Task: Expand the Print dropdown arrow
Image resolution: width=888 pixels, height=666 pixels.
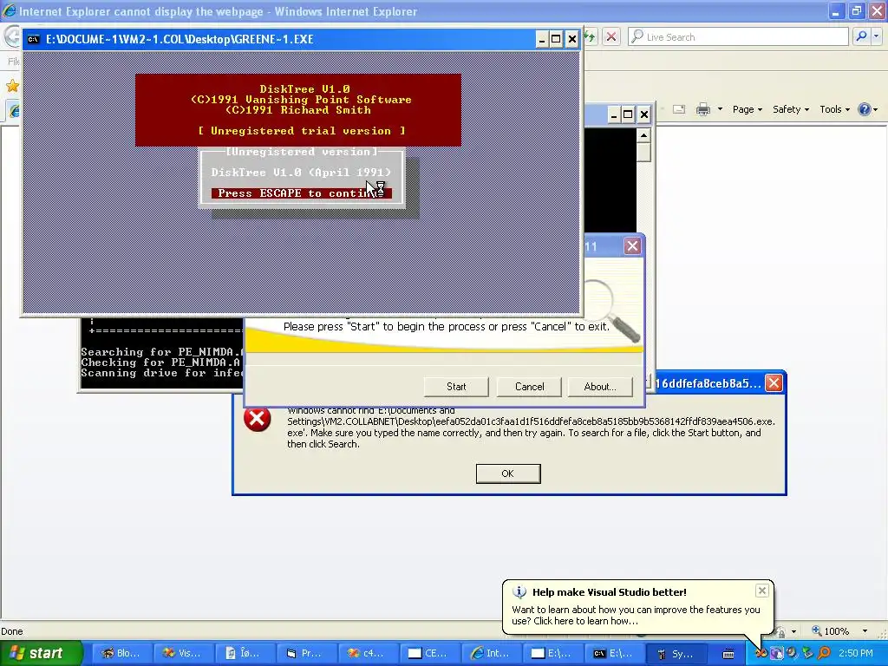Action: pyautogui.click(x=720, y=109)
